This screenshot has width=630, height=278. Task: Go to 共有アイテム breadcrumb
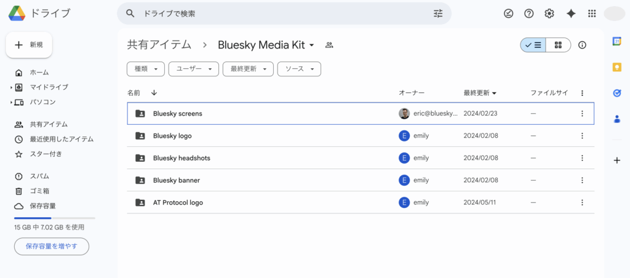click(x=159, y=45)
